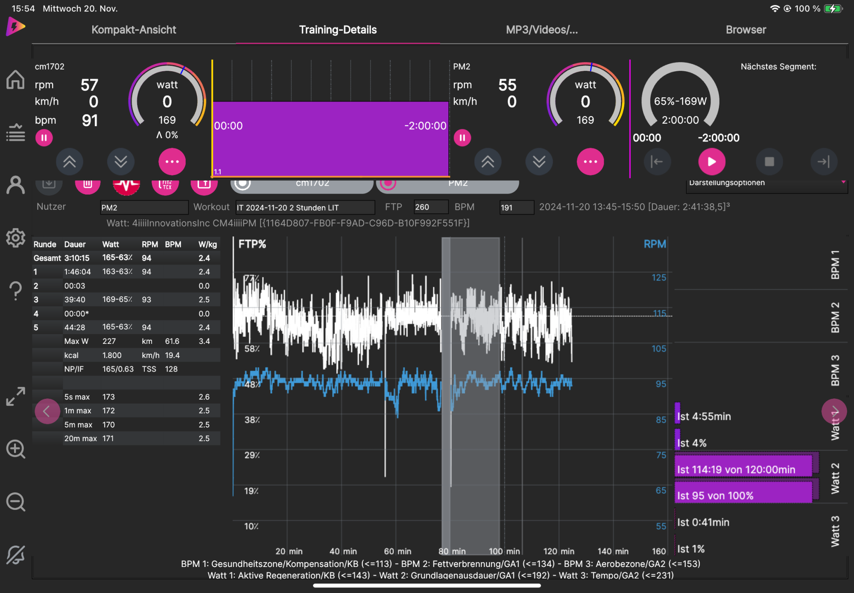The width and height of the screenshot is (854, 593).
Task: Zoom in with magnifier plus icon
Action: click(15, 449)
